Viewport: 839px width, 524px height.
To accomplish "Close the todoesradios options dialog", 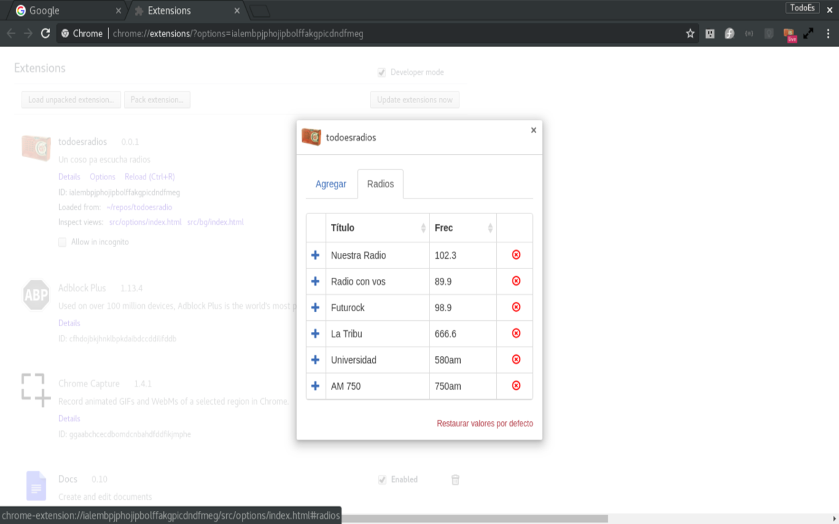I will [x=534, y=130].
